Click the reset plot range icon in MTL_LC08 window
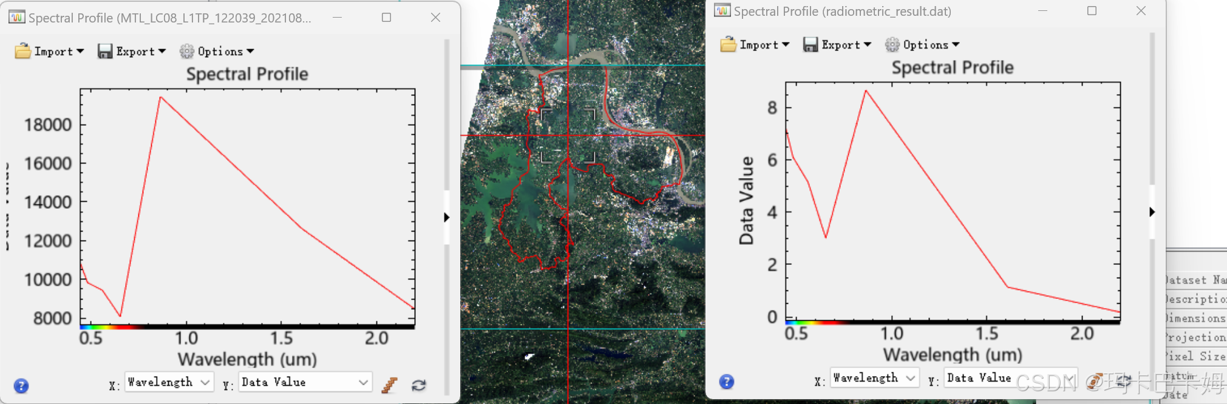1227x404 pixels. point(419,385)
